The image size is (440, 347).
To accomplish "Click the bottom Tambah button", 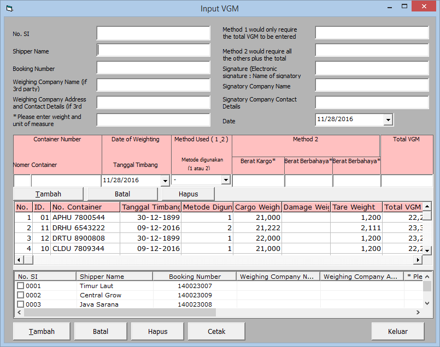I will (x=41, y=331).
